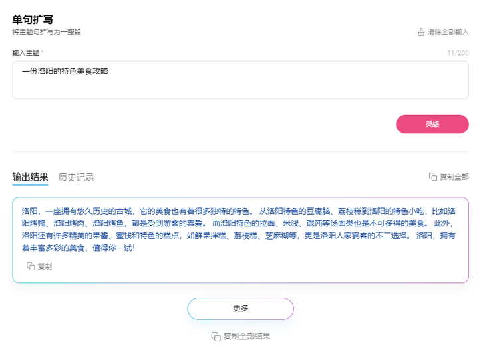
Task: Click the generated Luoyang food paragraph
Action: (239, 229)
